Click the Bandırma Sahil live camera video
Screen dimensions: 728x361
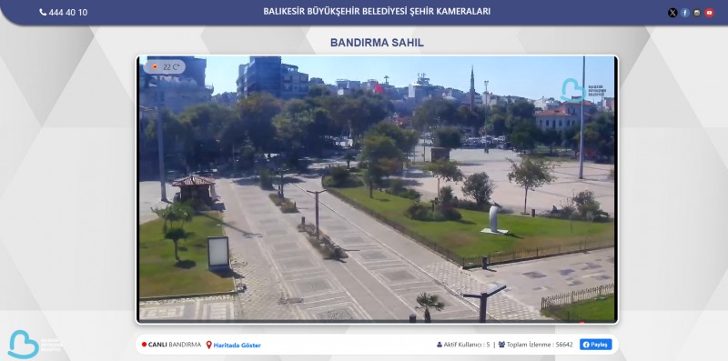click(x=377, y=189)
